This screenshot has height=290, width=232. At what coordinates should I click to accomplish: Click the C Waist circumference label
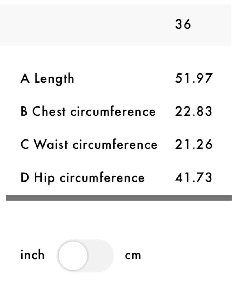point(89,144)
